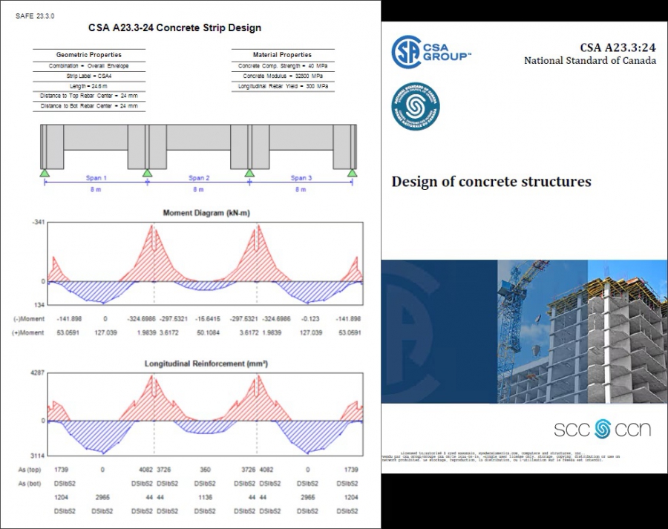This screenshot has width=668, height=529.
Task: Select the Span 2 label
Action: 199,177
